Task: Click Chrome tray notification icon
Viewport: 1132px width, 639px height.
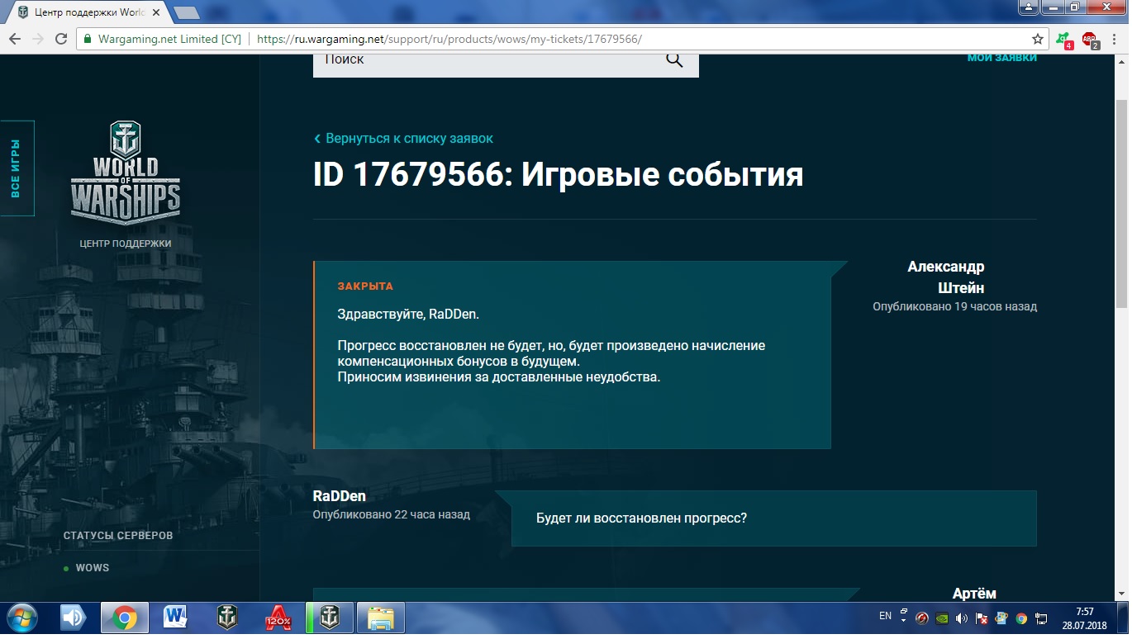Action: (1021, 618)
